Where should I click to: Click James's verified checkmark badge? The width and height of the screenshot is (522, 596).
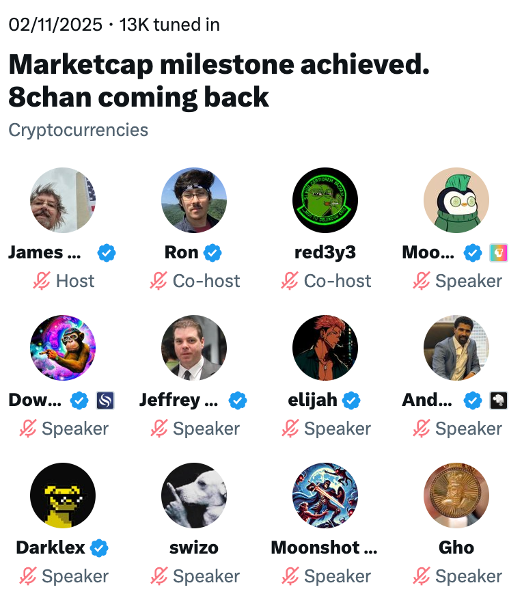coord(106,253)
